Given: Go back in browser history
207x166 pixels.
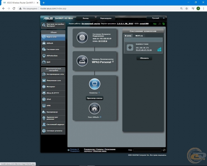Looking at the screenshot, I should pos(3,8).
